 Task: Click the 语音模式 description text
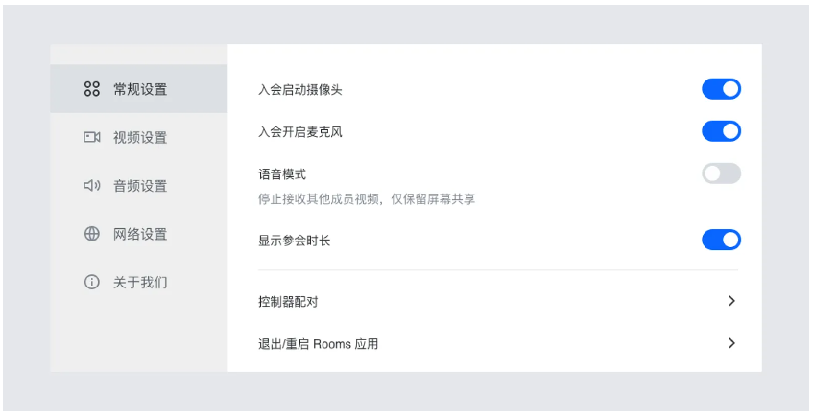coord(367,199)
